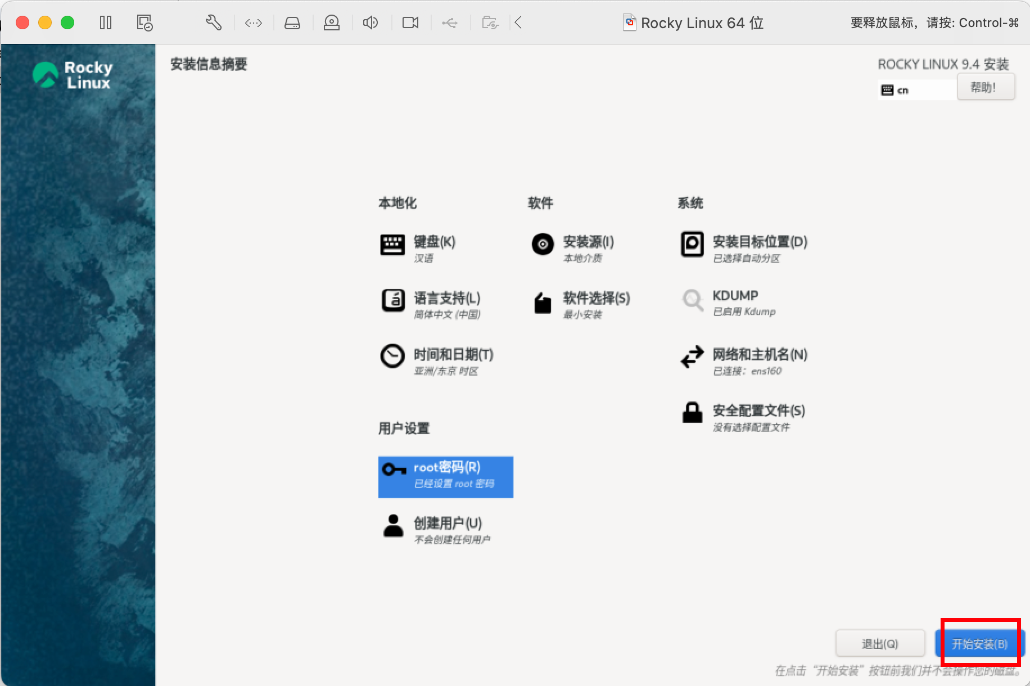Image resolution: width=1030 pixels, height=686 pixels.
Task: Open the shared folders icon
Action: (490, 22)
